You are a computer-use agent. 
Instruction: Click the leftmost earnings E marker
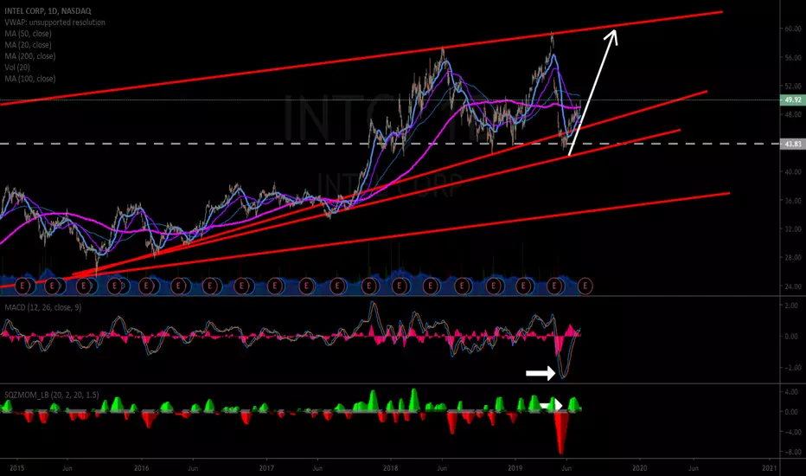22,285
